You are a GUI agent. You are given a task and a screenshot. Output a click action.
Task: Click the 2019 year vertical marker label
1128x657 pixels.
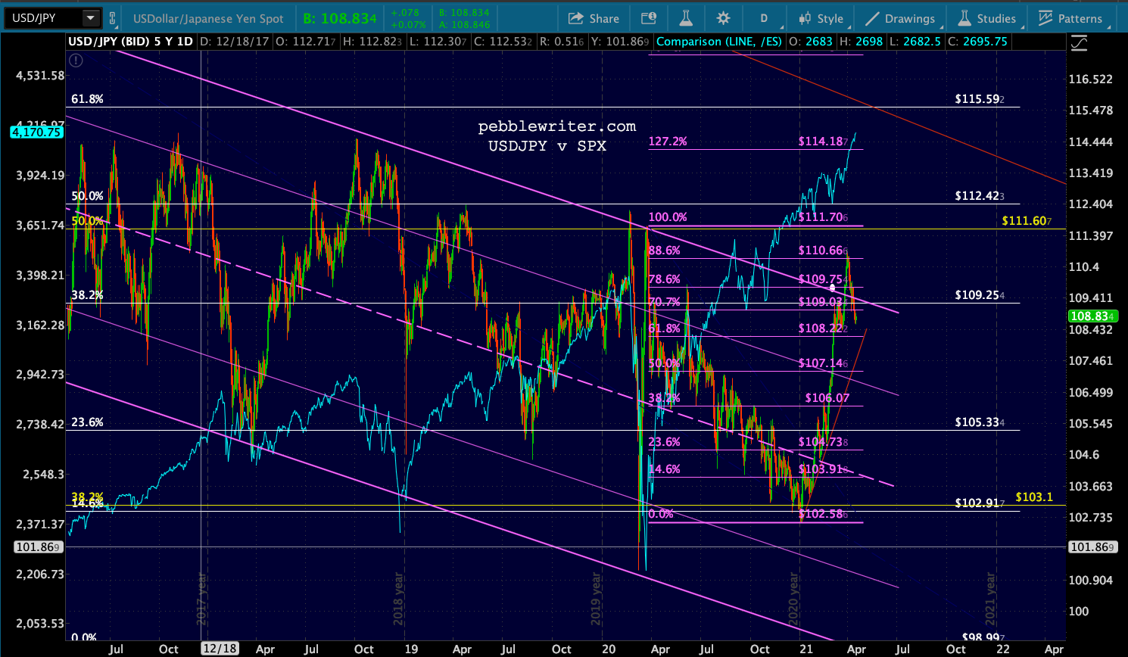coord(596,598)
